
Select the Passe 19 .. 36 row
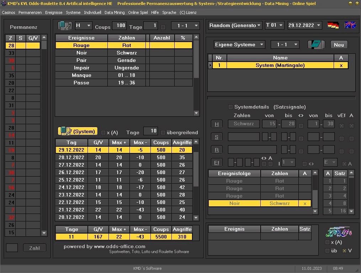click(124, 83)
